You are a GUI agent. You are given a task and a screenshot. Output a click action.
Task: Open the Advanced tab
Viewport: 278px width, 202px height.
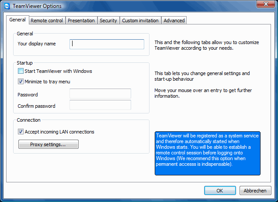[x=174, y=21]
